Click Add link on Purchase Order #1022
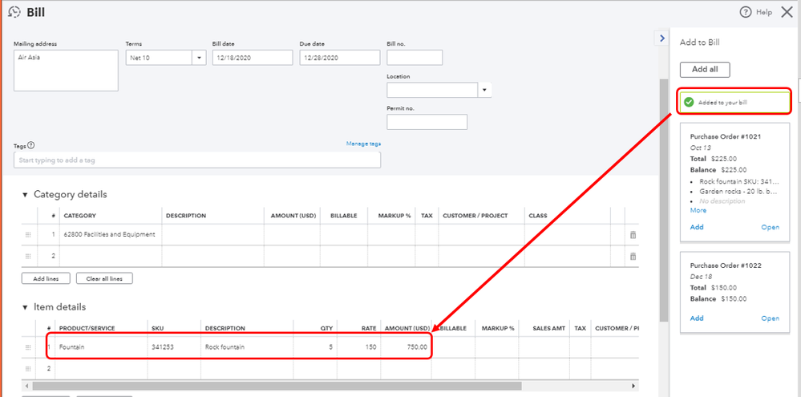 click(x=697, y=318)
